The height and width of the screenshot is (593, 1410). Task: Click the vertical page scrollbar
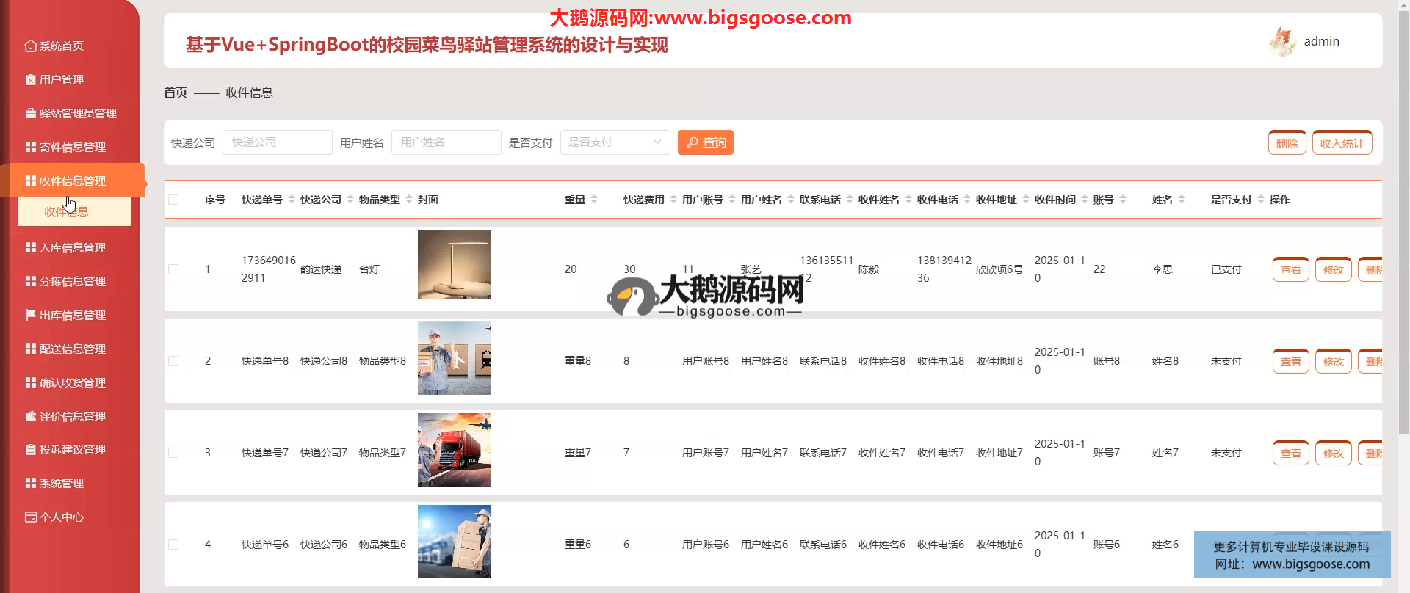coord(1403,220)
